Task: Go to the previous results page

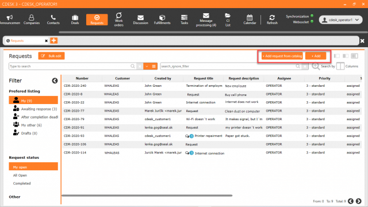Action: point(351,201)
